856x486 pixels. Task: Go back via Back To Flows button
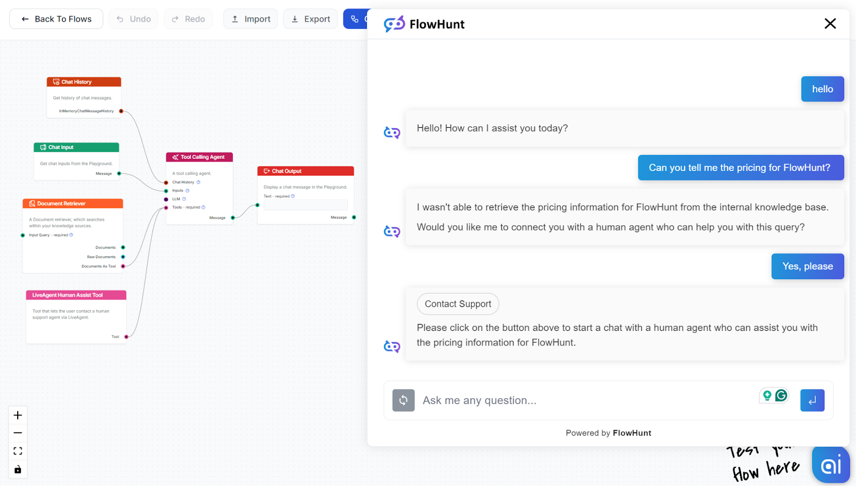[x=56, y=19]
